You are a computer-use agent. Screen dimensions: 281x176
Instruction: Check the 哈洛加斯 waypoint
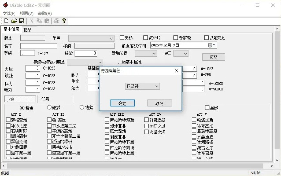(194, 120)
